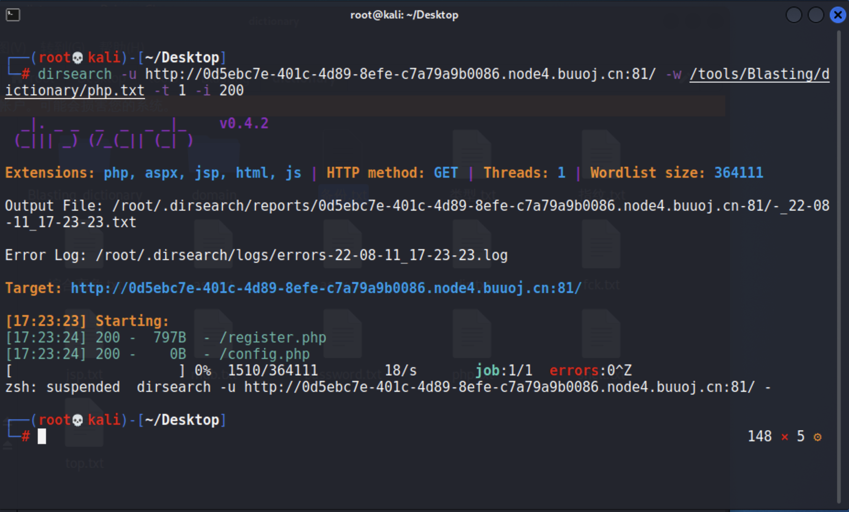Click the skull icon in the top prompt

click(x=78, y=58)
